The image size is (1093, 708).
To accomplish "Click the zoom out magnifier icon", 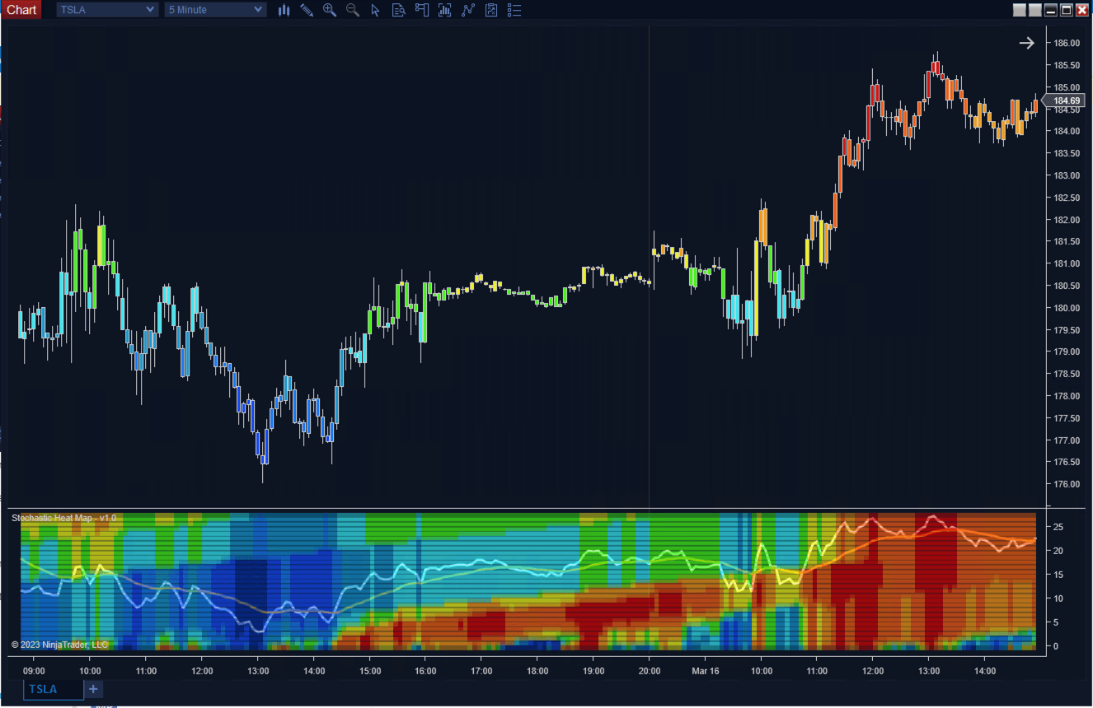I will coord(353,10).
